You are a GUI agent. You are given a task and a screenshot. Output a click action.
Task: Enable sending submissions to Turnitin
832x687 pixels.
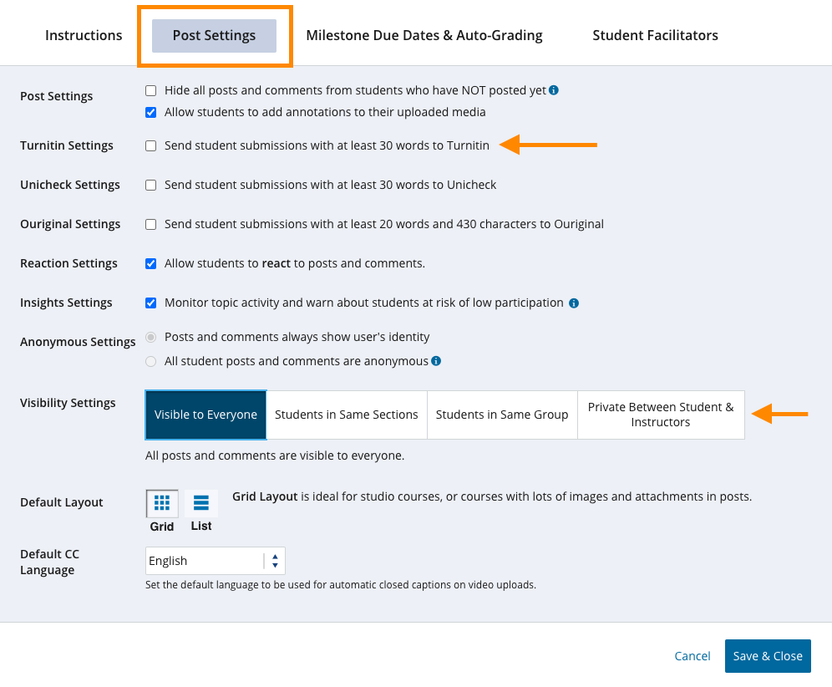(150, 145)
